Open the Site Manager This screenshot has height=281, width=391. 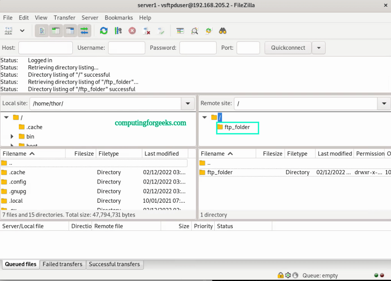pyautogui.click(x=8, y=31)
